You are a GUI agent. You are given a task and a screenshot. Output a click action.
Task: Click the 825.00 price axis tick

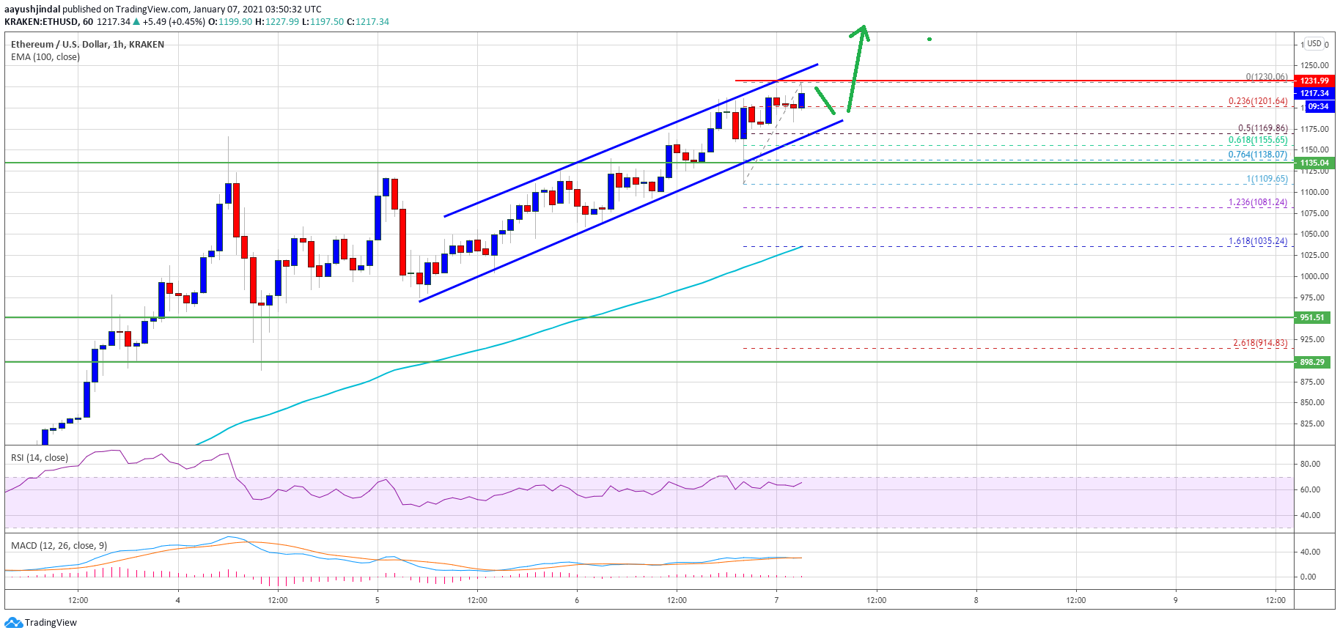[x=1312, y=424]
